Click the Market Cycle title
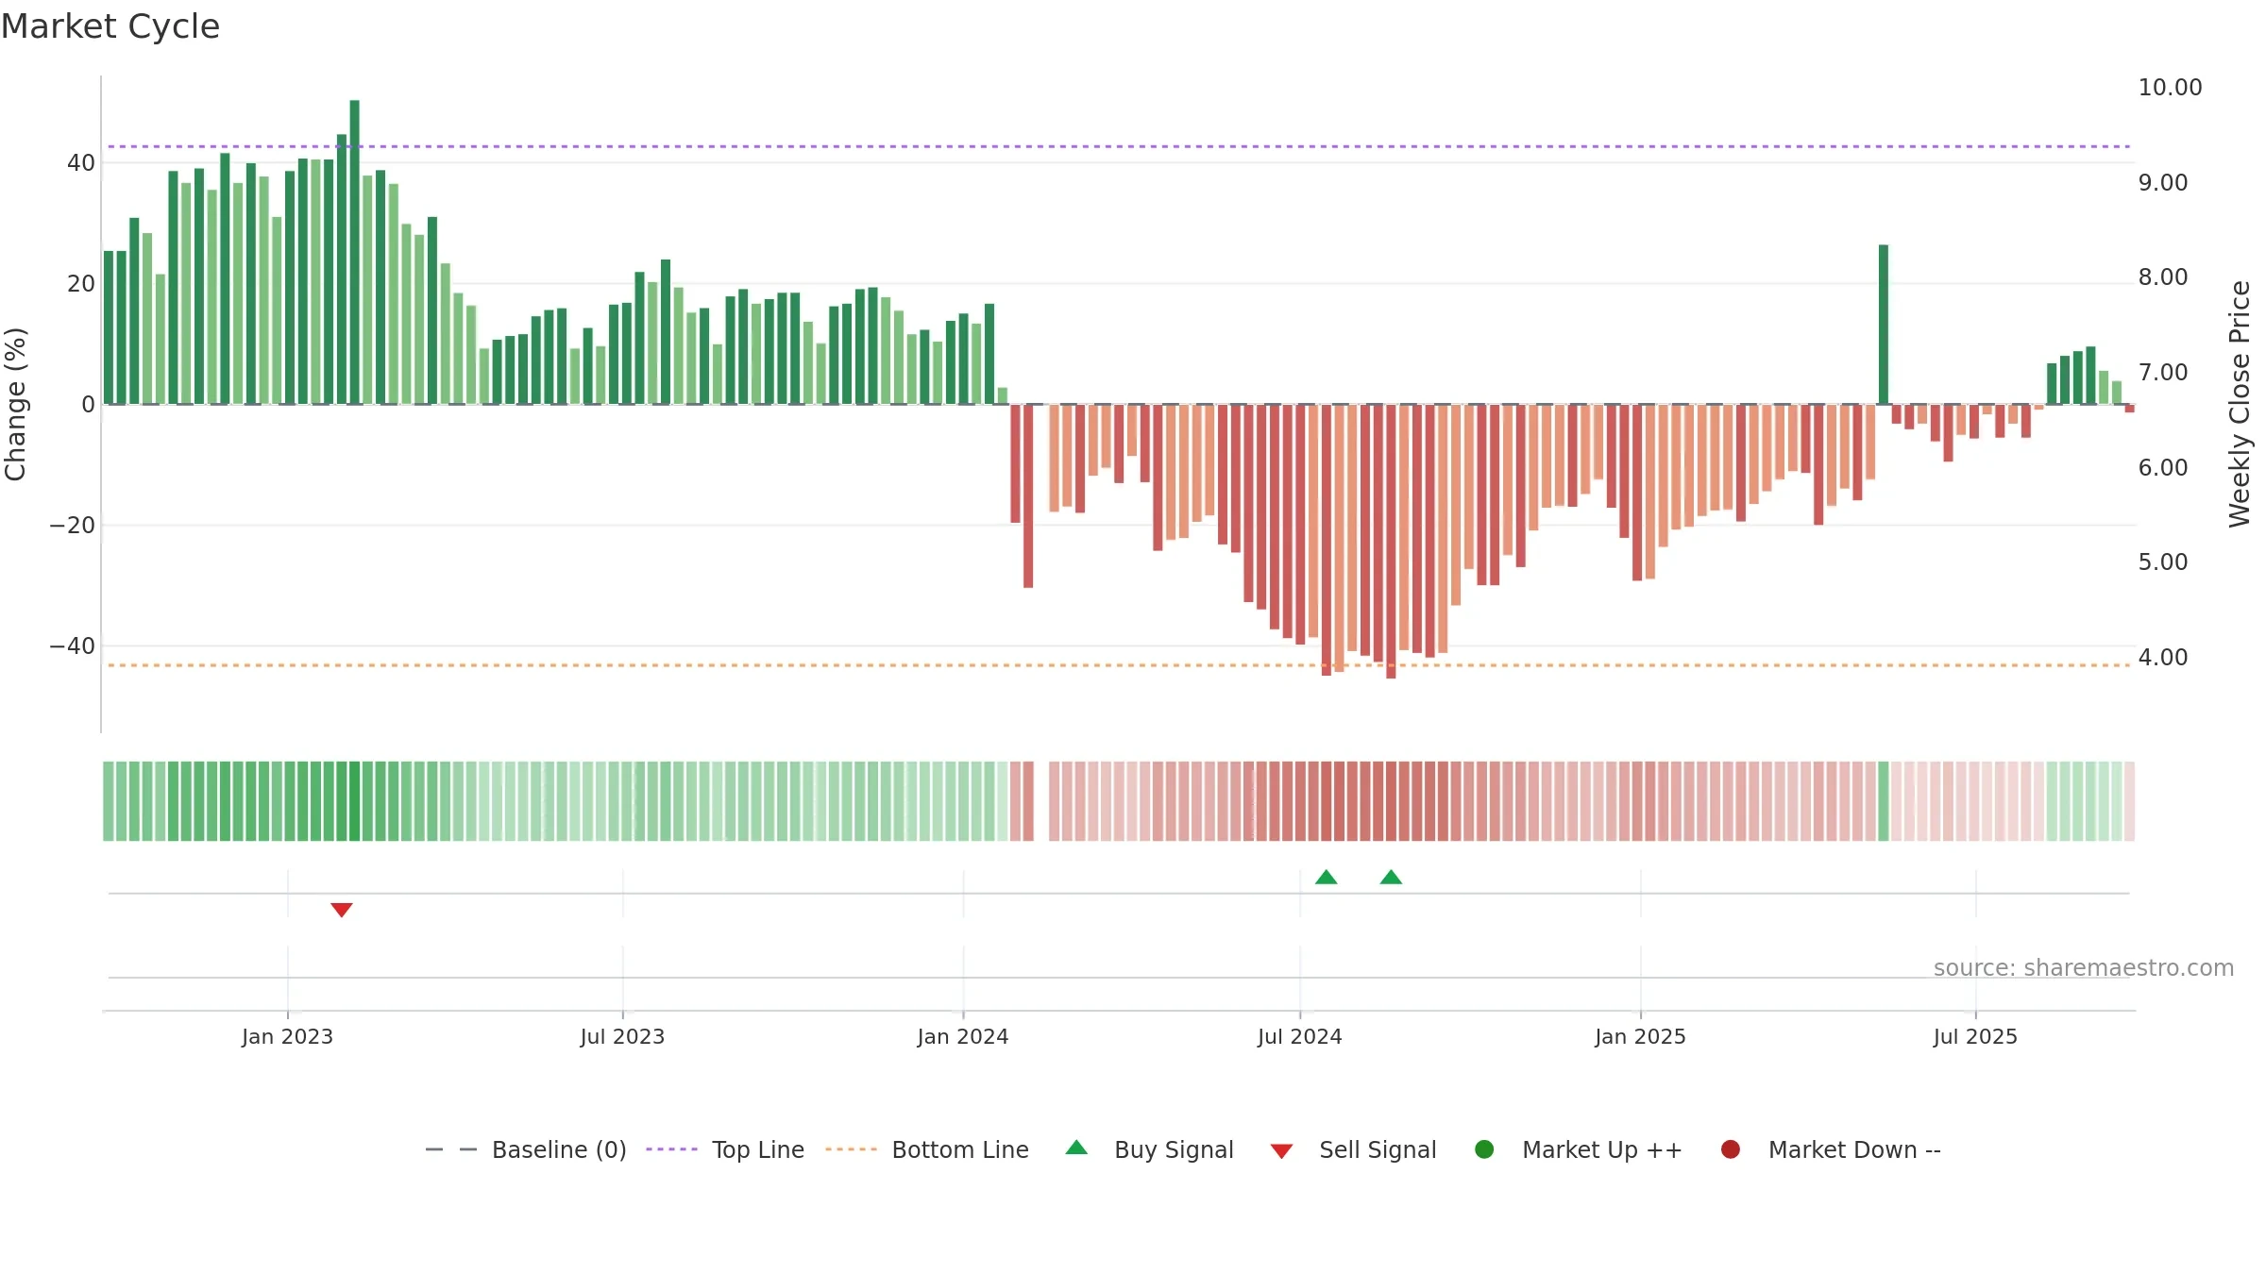 pos(110,26)
